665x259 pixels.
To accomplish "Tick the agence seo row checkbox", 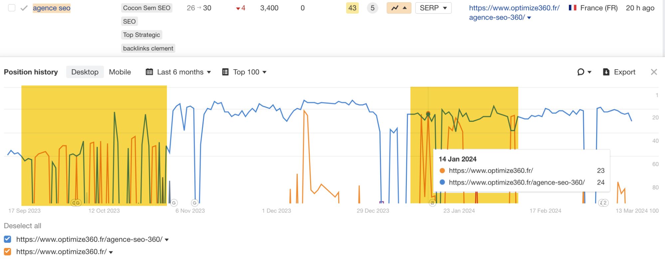I will [12, 8].
